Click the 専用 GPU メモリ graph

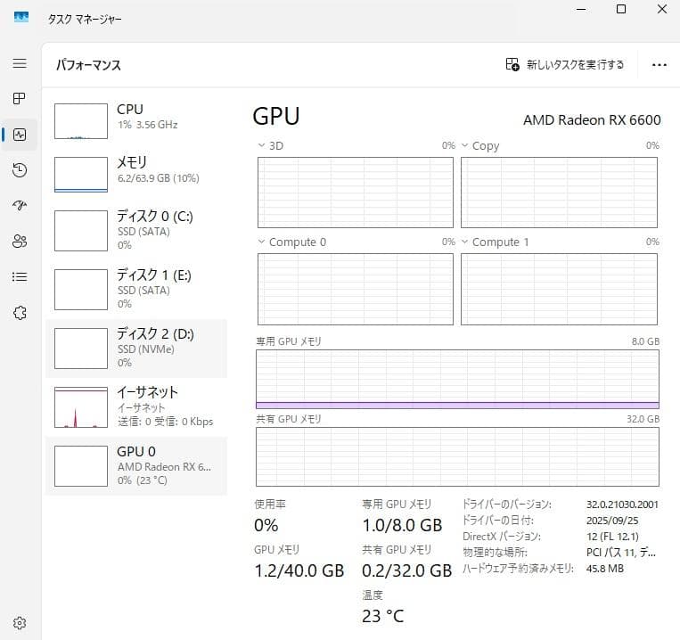(457, 380)
